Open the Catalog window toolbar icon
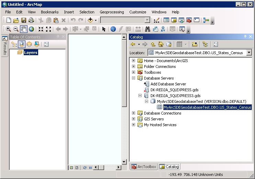Screen dimensions: 255x179 174,20
